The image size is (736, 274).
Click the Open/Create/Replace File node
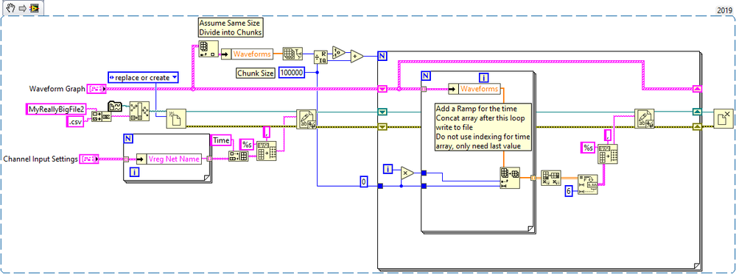click(x=177, y=118)
